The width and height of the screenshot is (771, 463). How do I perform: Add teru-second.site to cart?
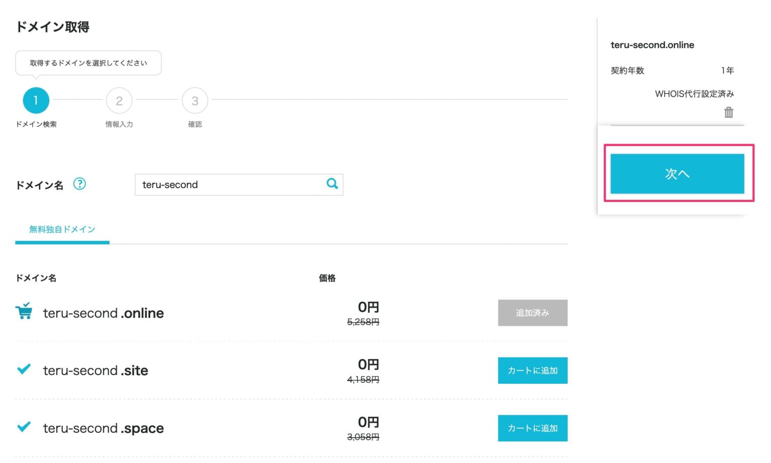532,371
